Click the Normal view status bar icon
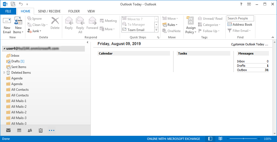277x142 pixels. [210, 139]
